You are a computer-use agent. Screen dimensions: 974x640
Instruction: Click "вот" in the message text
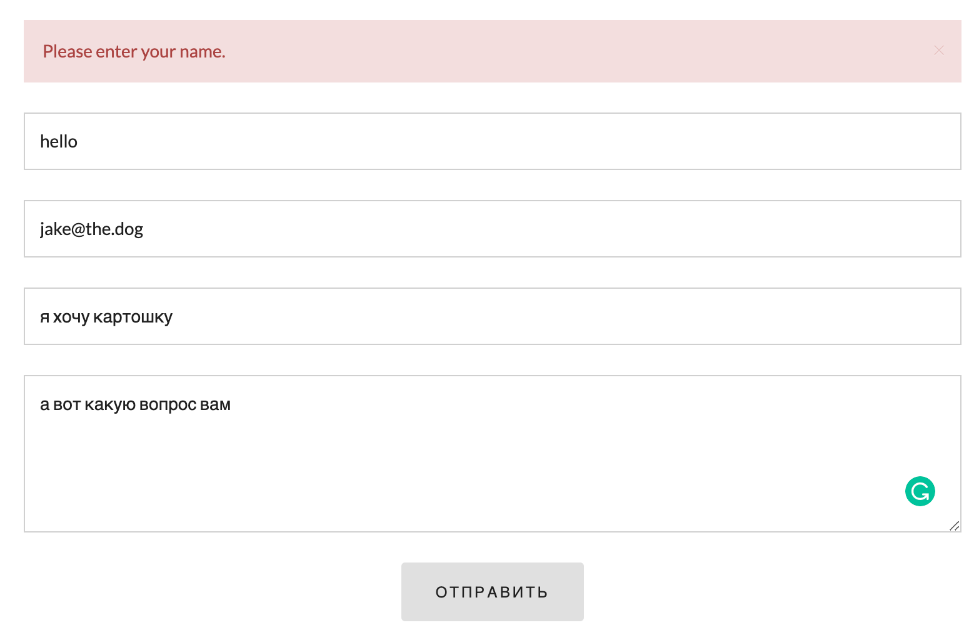(x=67, y=404)
